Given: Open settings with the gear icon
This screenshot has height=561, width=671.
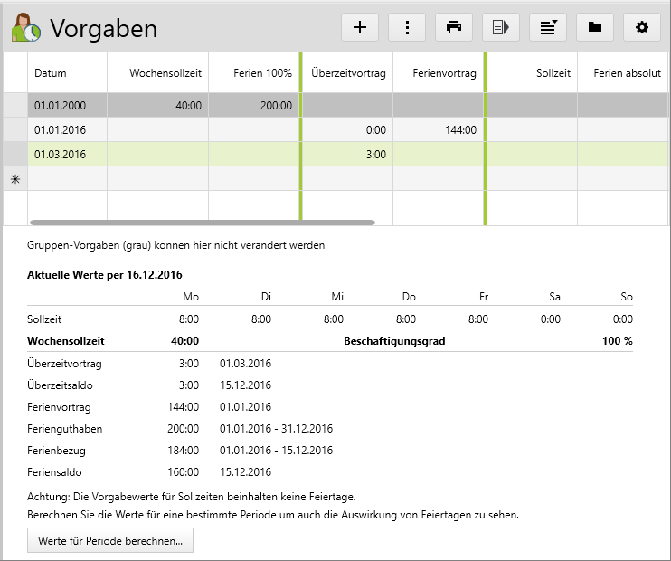Looking at the screenshot, I should pos(642,27).
